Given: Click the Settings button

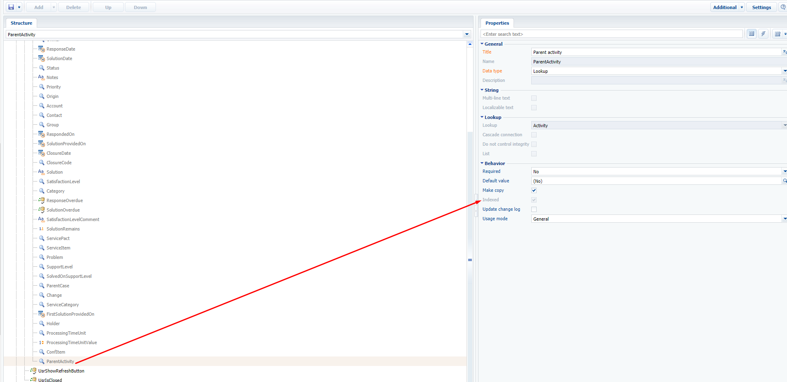Looking at the screenshot, I should [761, 7].
